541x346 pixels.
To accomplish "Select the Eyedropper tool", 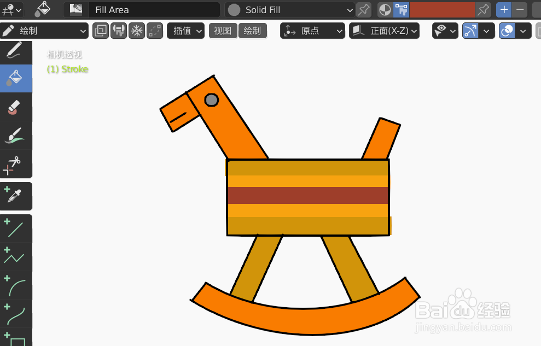I will click(x=15, y=196).
